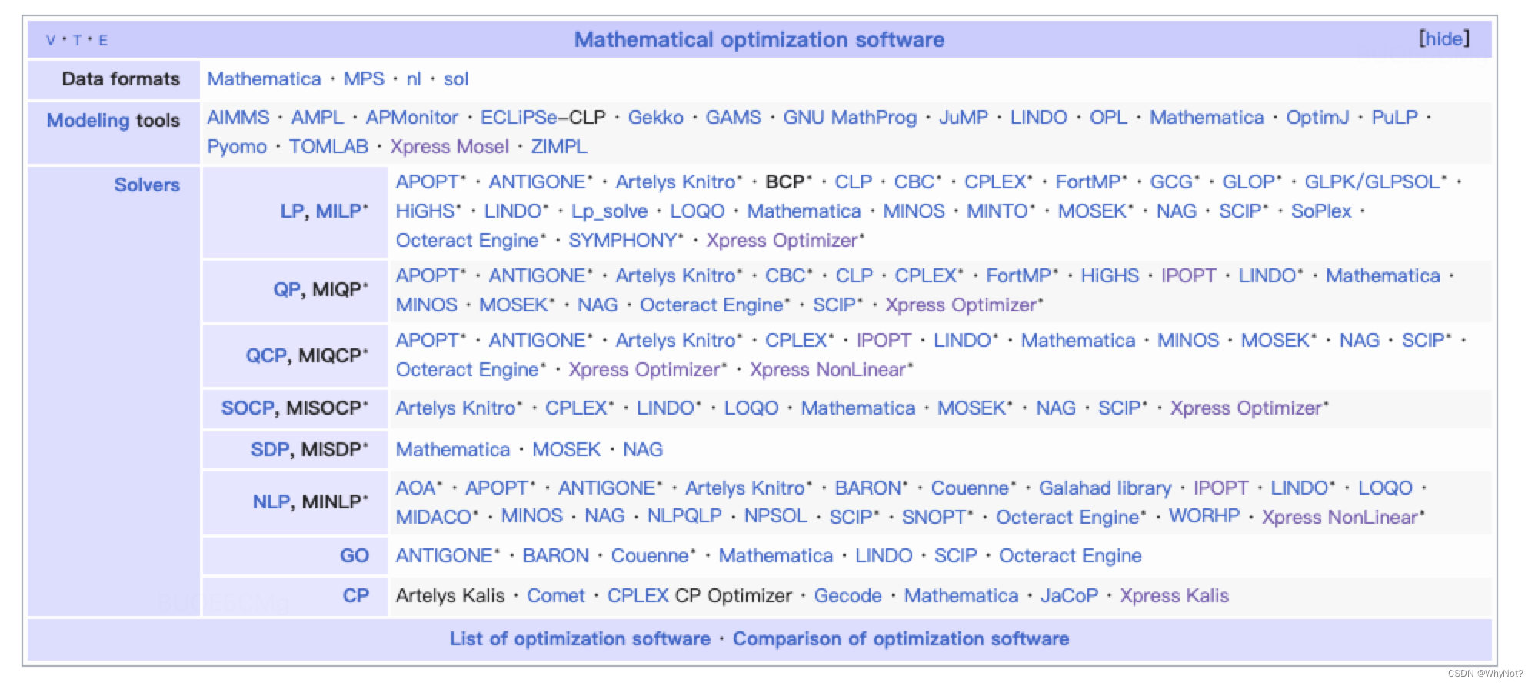Open the SOCP subgroup link
The height and width of the screenshot is (686, 1535).
pyautogui.click(x=248, y=408)
